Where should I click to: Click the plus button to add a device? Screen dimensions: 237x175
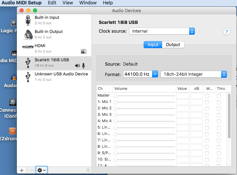(x=22, y=170)
